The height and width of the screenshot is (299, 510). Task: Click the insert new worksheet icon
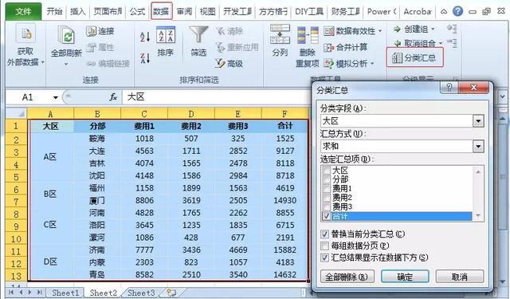[x=171, y=293]
